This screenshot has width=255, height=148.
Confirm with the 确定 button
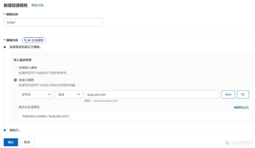[x=11, y=142]
